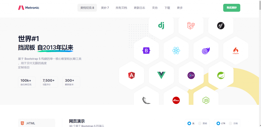Image resolution: width=261 pixels, height=127 pixels.
Task: Open the 美特尼克 8 menu item
Action: pos(87,8)
